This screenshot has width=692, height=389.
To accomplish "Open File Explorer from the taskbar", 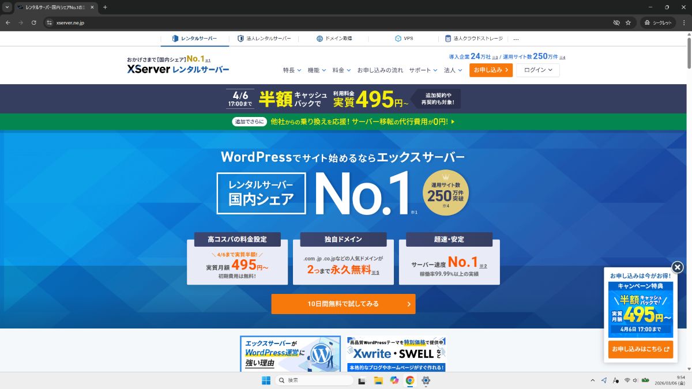I will point(378,380).
